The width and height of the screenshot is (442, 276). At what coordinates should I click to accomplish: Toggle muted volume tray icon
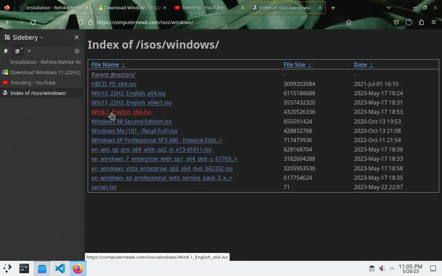tap(382, 268)
